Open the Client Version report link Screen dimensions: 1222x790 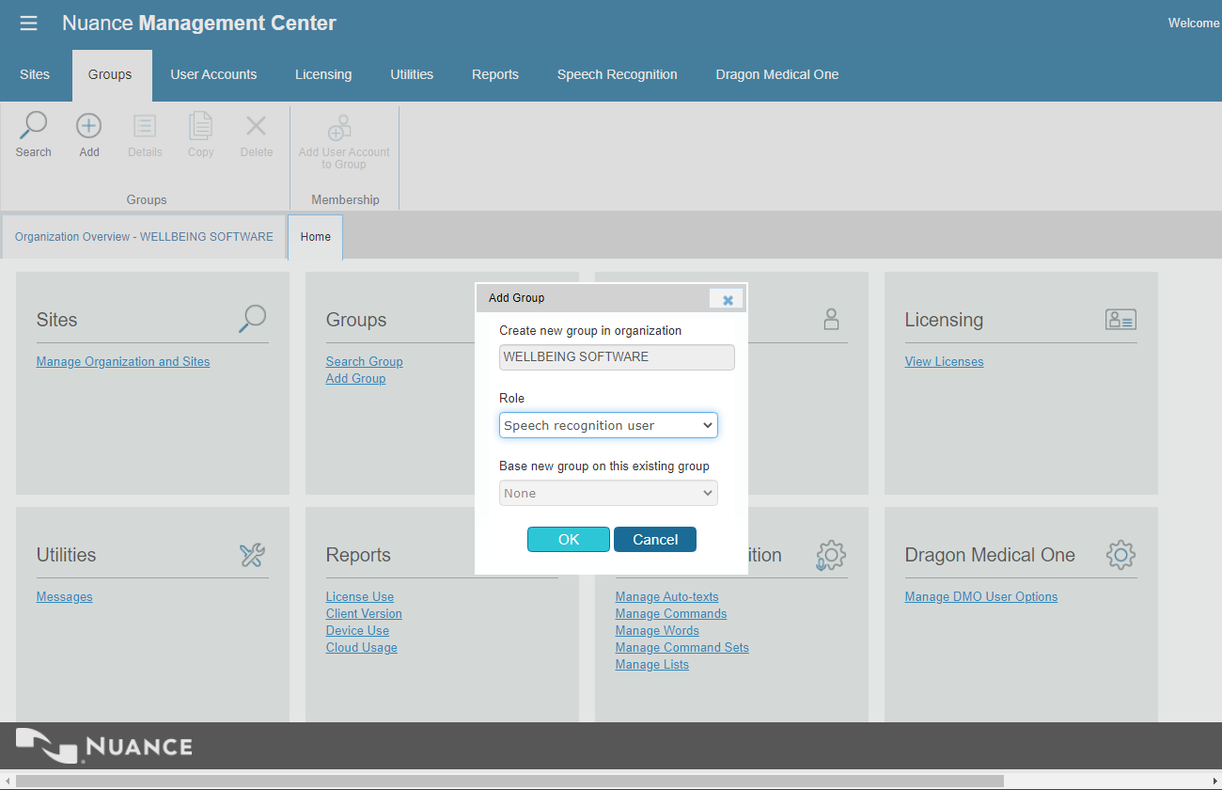364,613
